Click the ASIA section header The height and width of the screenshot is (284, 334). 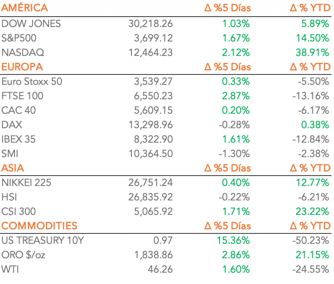(13, 168)
